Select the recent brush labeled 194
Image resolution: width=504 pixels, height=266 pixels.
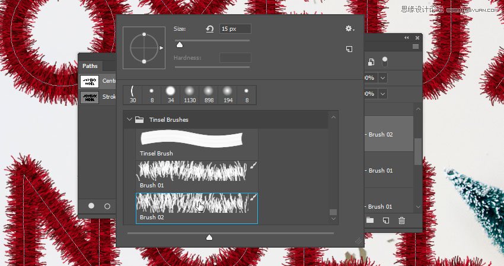[228, 95]
